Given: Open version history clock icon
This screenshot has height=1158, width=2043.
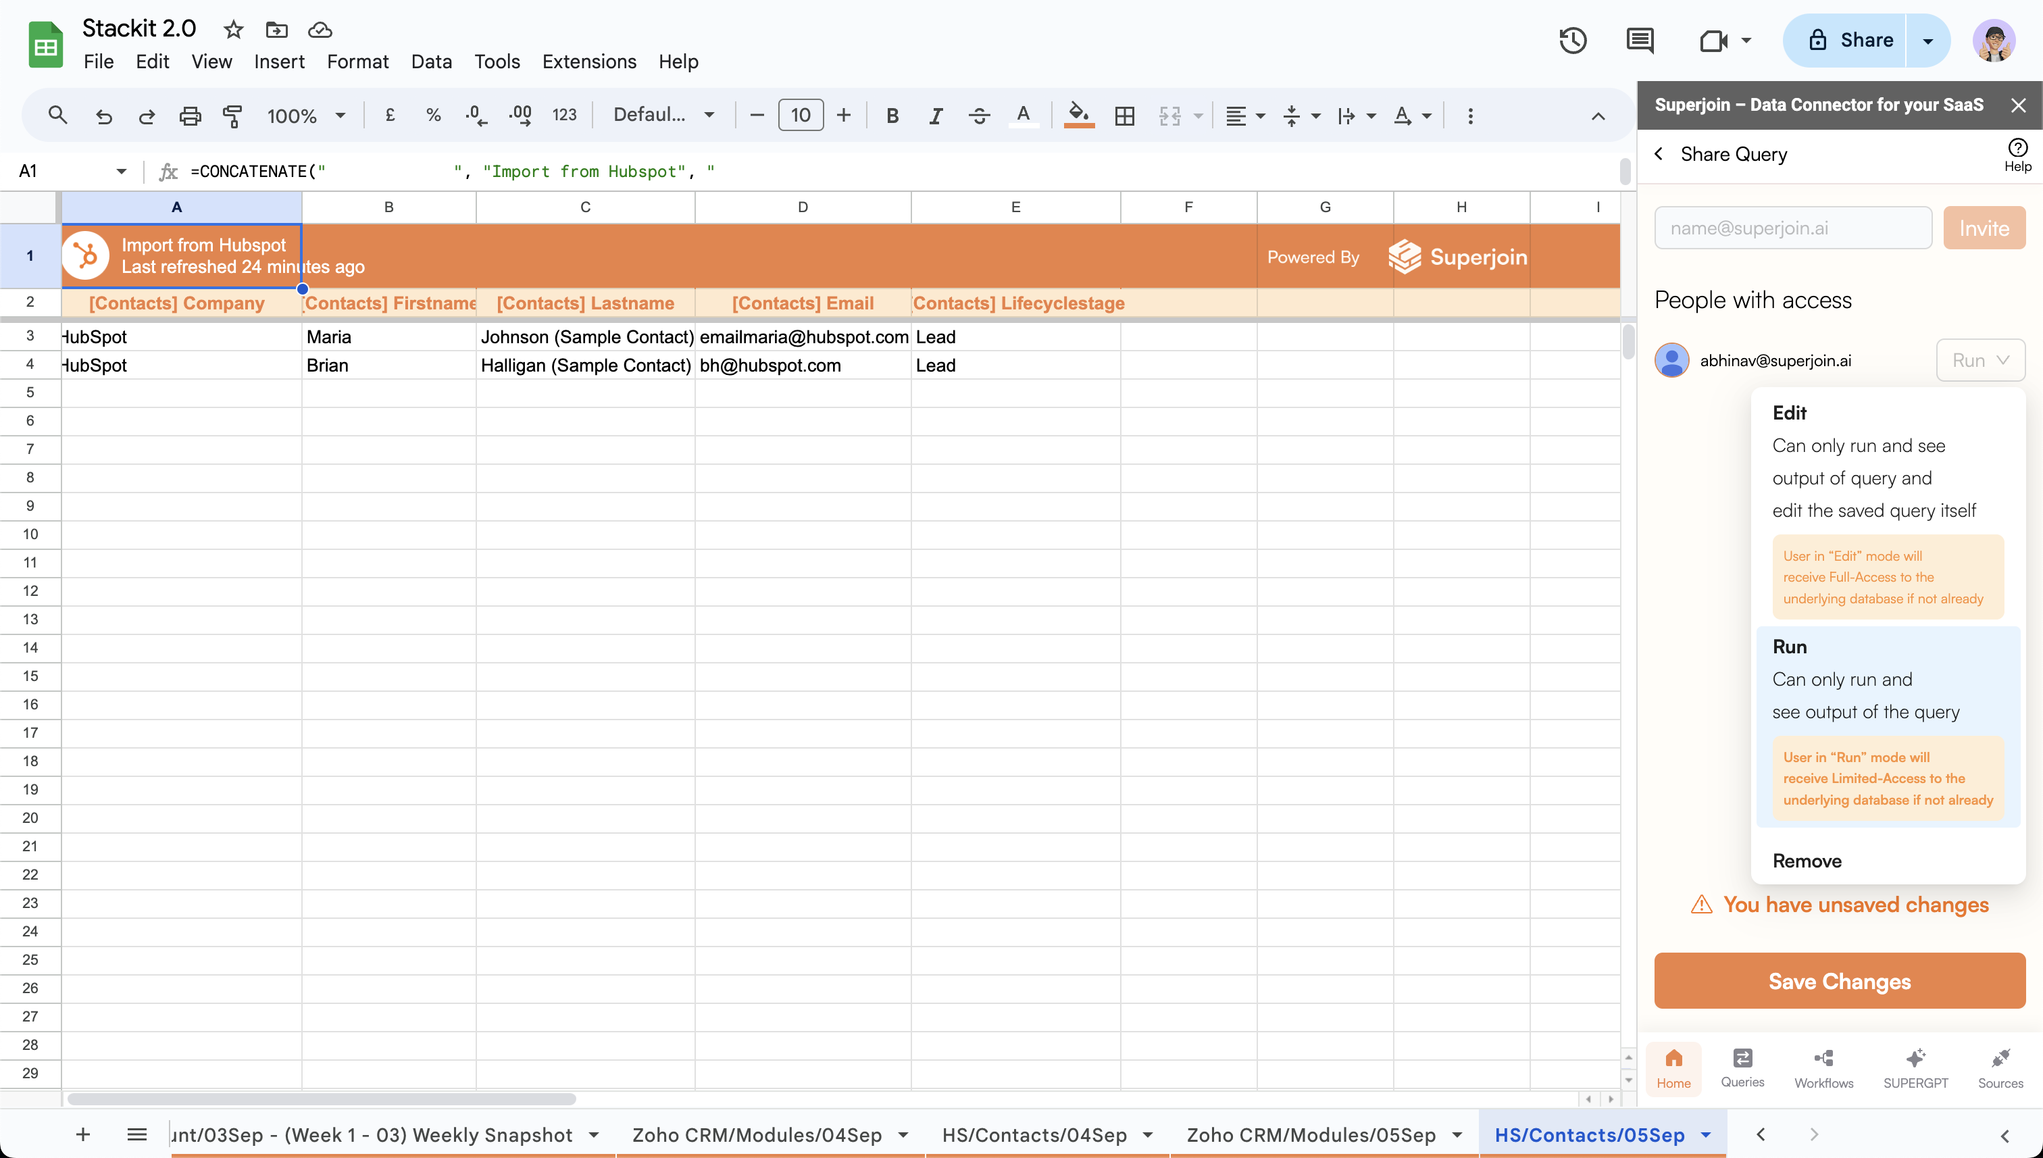Looking at the screenshot, I should tap(1572, 41).
